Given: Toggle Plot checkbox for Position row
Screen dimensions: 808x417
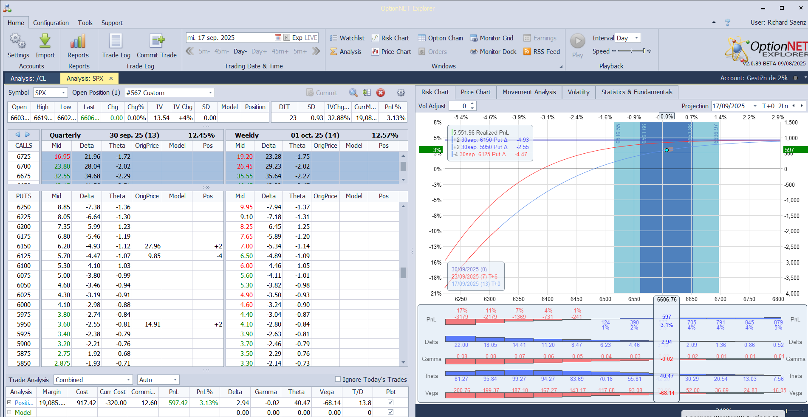Looking at the screenshot, I should coord(390,403).
